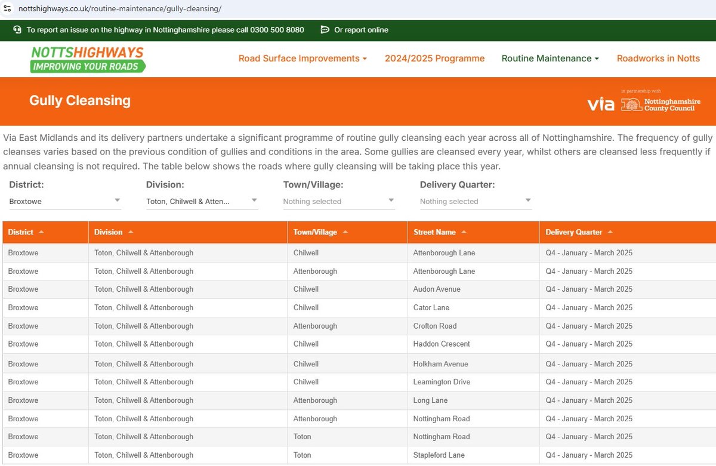Click the District: filter label

(x=26, y=185)
